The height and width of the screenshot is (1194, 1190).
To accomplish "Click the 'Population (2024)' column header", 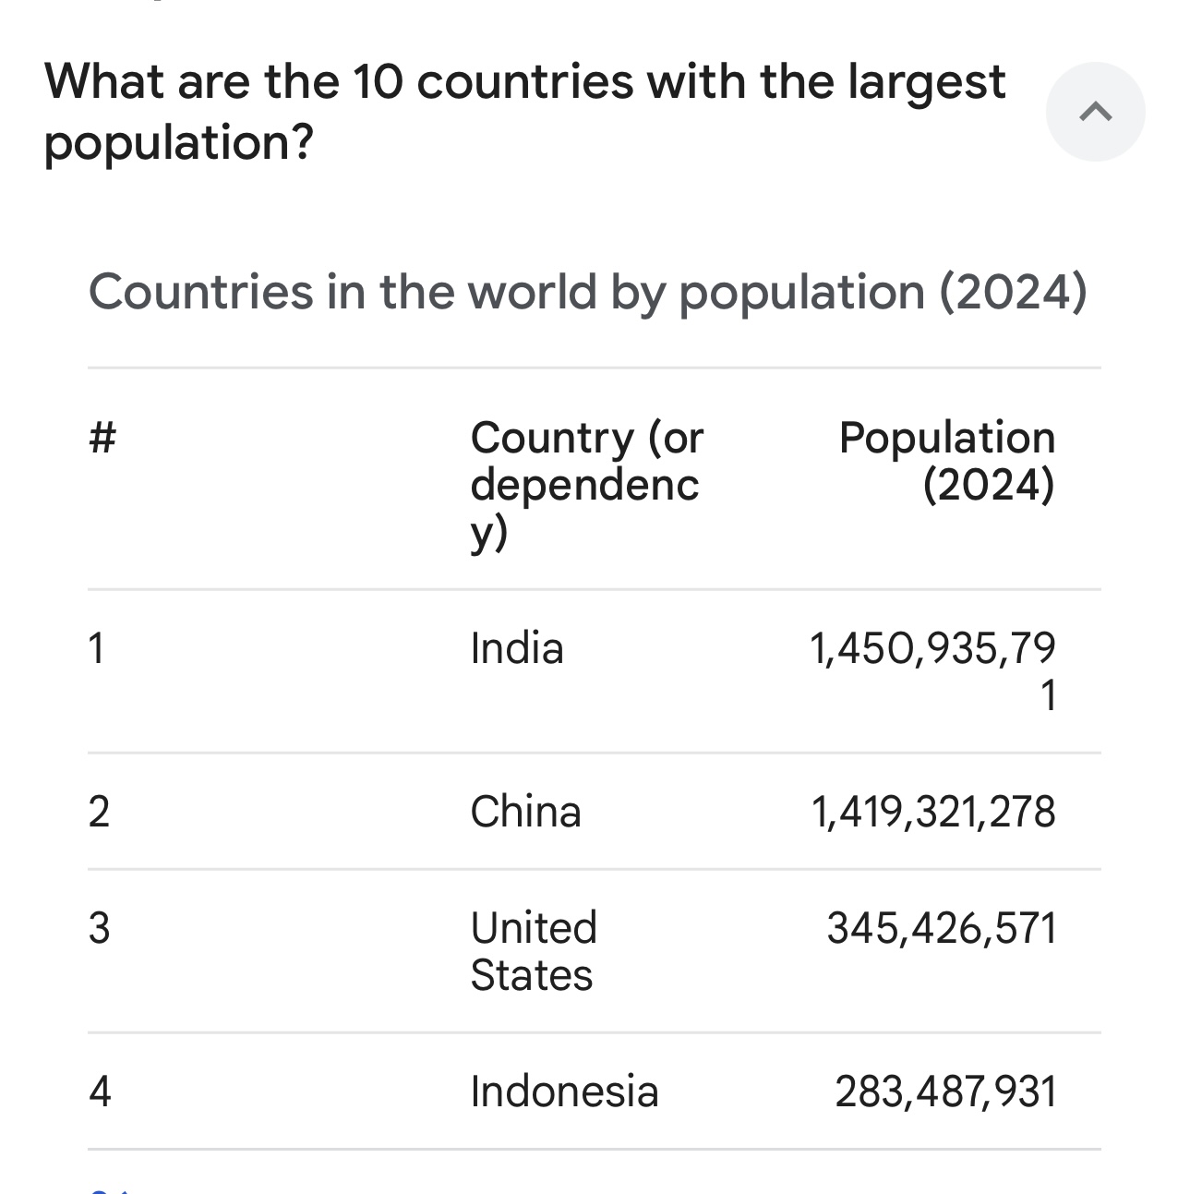I will 947,461.
